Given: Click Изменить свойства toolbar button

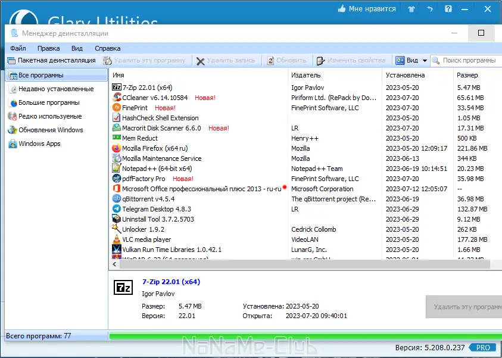Looking at the screenshot, I should coord(351,61).
